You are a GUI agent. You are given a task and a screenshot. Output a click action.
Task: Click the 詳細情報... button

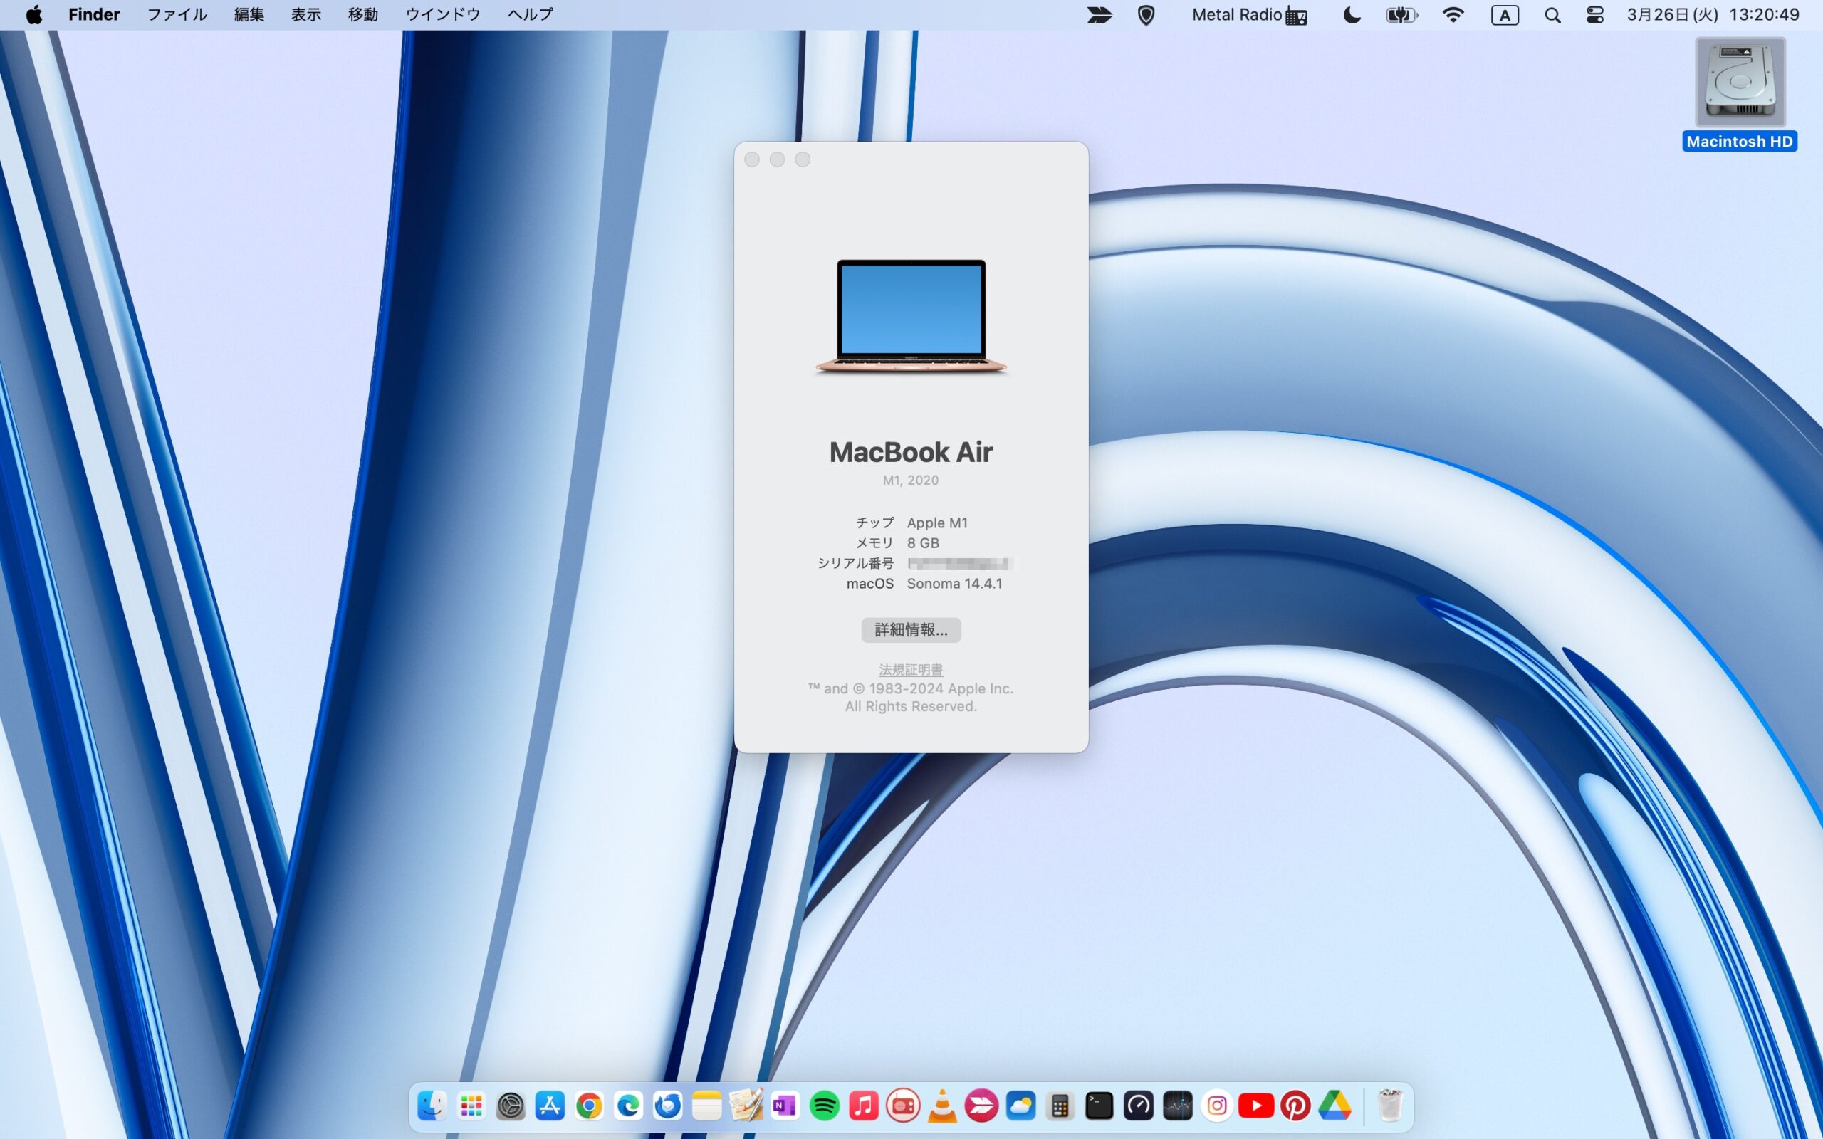tap(911, 630)
